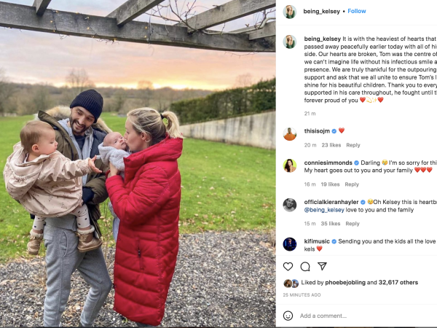437x328 pixels.
Task: Open thisisojm profile avatar
Action: click(x=290, y=133)
